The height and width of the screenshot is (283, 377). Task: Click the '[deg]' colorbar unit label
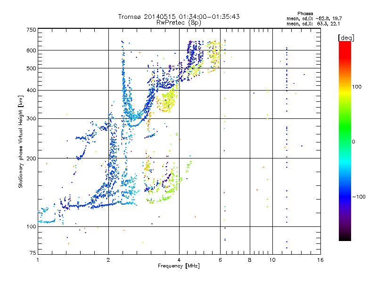[x=346, y=38]
